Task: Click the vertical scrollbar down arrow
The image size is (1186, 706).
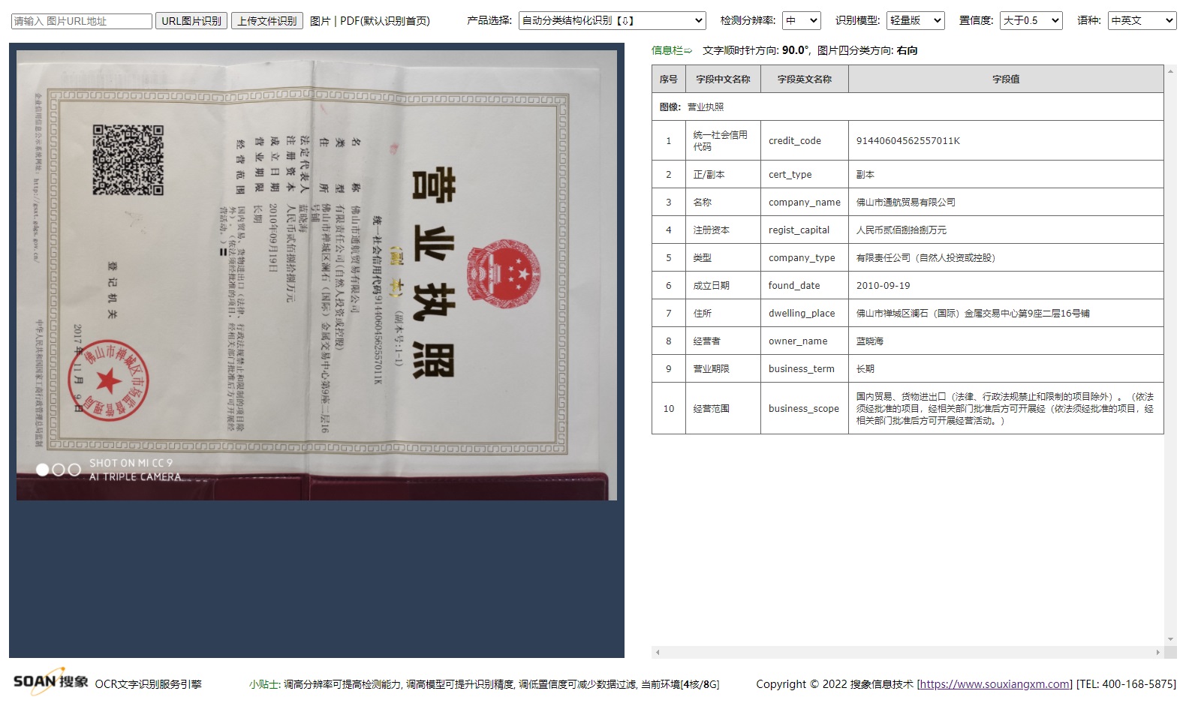Action: (x=1170, y=639)
